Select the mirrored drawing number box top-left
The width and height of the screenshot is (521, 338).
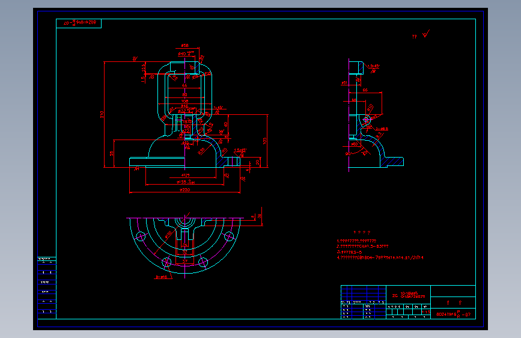pos(79,23)
